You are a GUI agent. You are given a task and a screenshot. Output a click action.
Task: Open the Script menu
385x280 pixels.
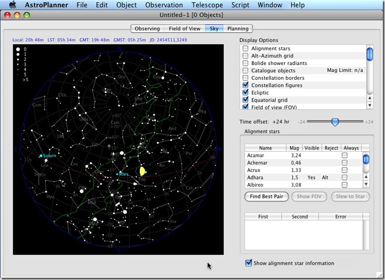[x=240, y=5]
